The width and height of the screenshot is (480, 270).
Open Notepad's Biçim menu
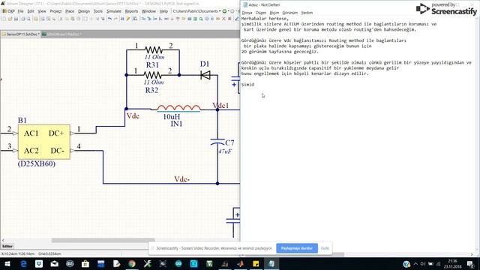click(274, 13)
